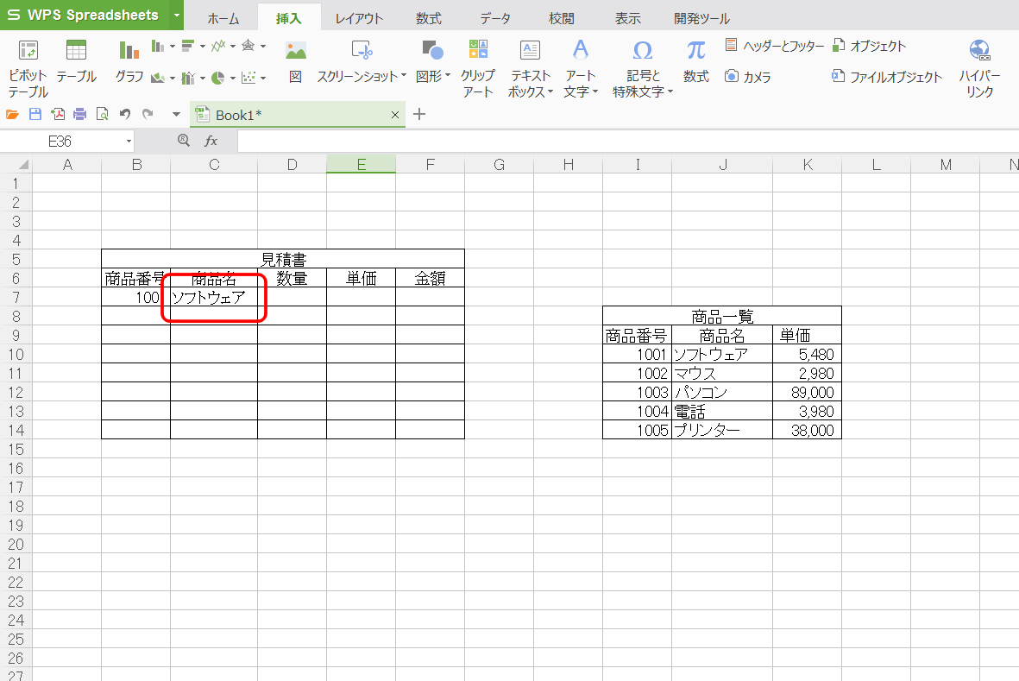This screenshot has height=681, width=1019.
Task: Click the select-all corner of the grid
Action: (16, 164)
